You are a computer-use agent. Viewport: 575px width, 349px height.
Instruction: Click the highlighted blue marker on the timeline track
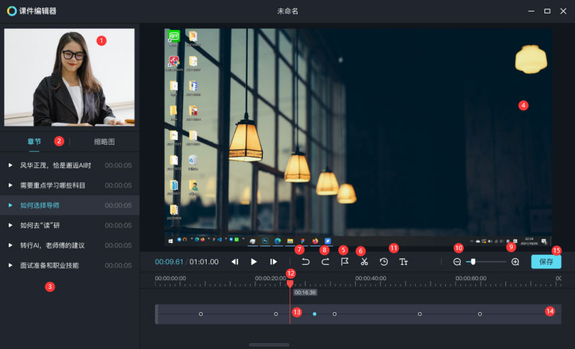314,314
